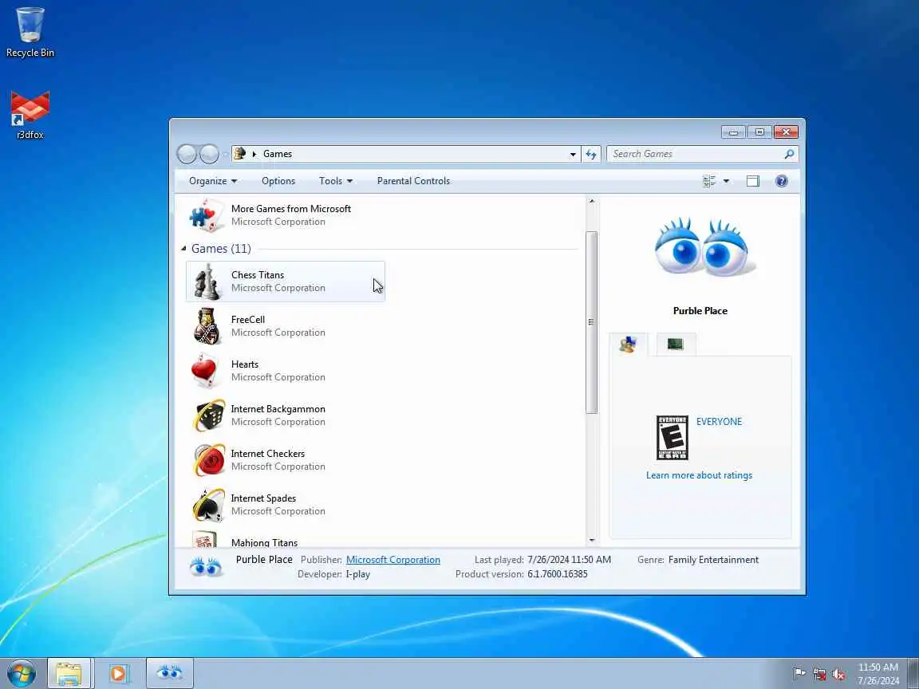Select the Hearts game icon

point(207,371)
